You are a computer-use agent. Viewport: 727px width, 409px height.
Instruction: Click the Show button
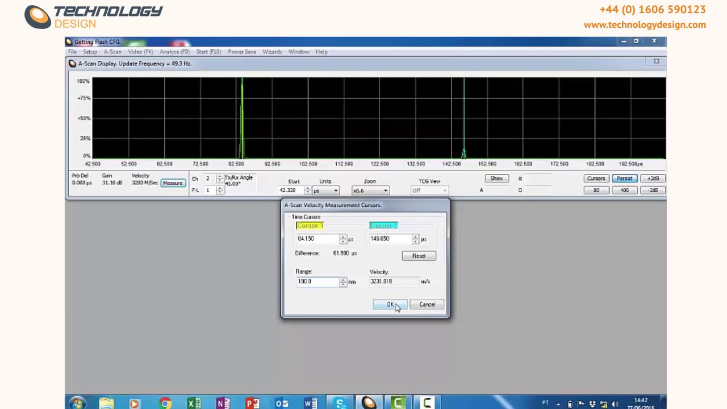[x=496, y=178]
